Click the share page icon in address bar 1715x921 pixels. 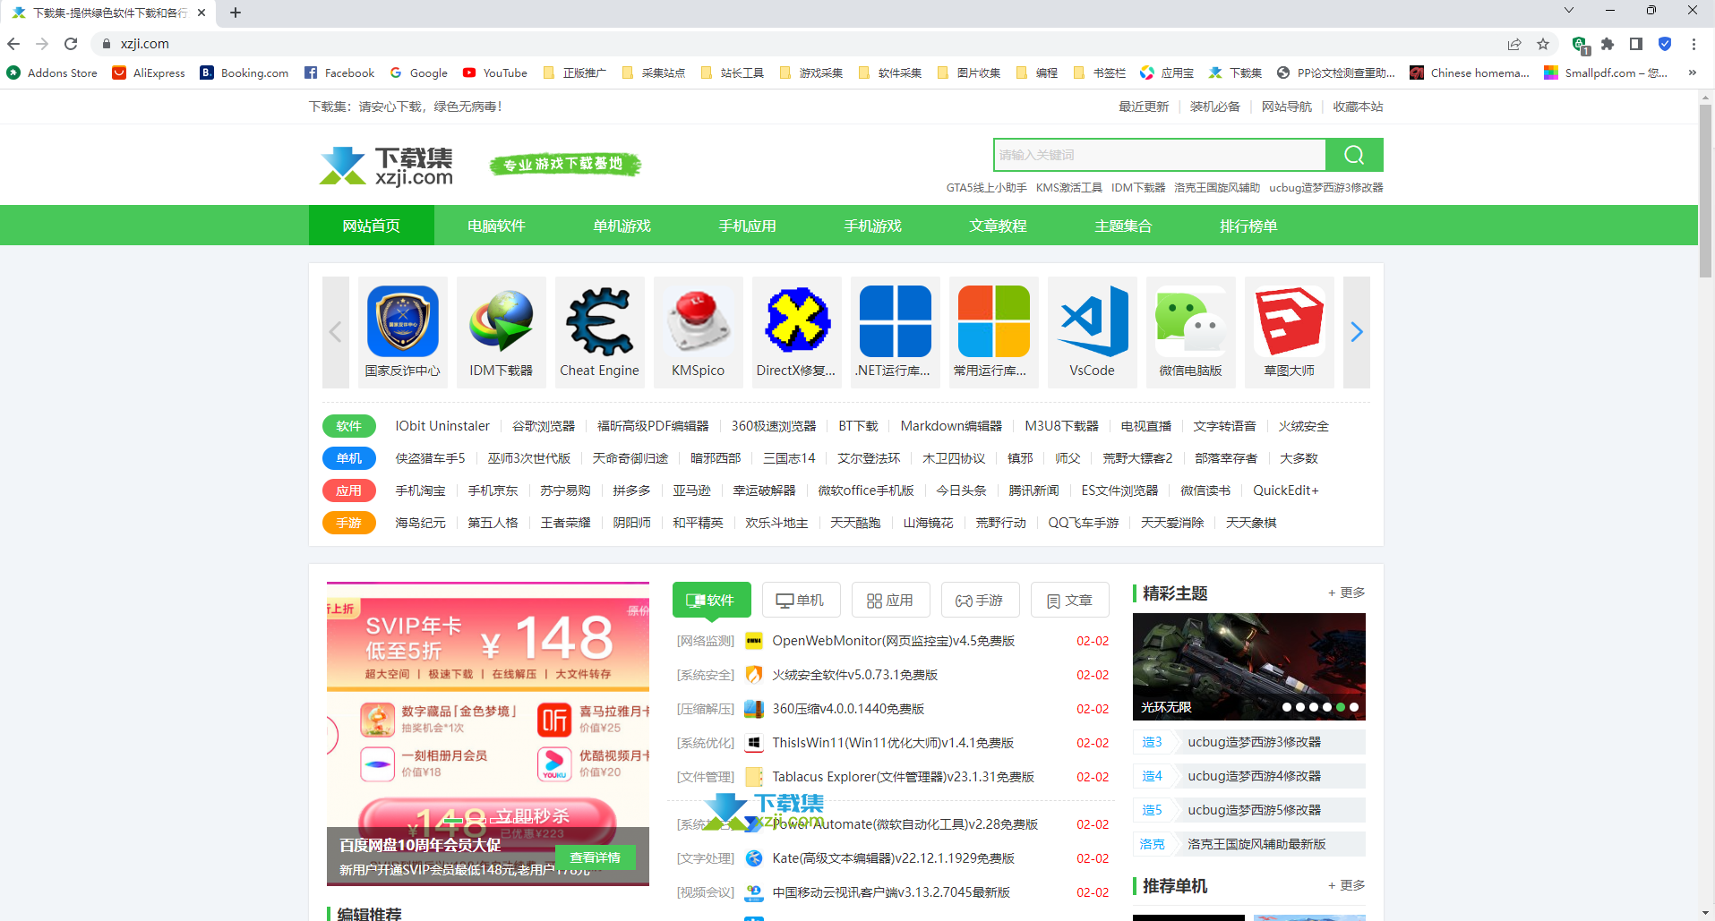coord(1514,44)
